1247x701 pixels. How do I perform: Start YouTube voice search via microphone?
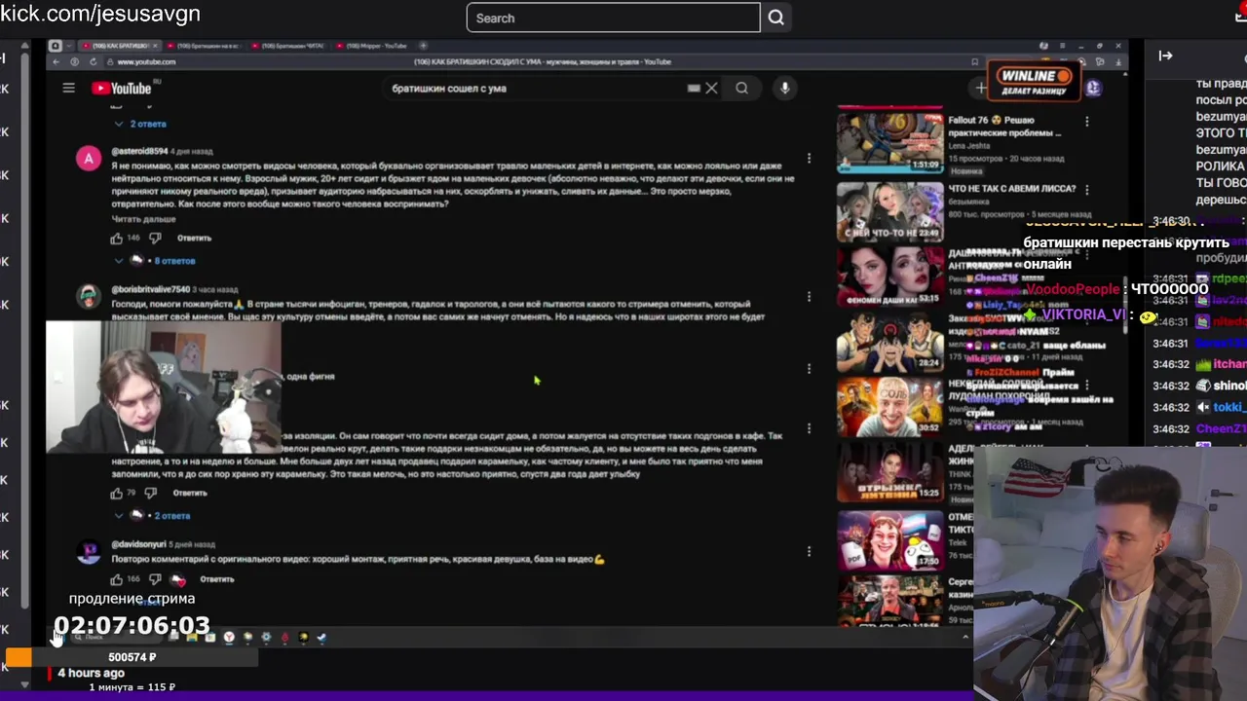point(784,88)
